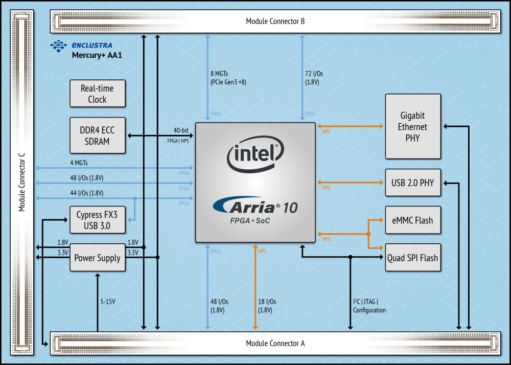Click the 72 I/Os (1.8V) label
Screen dimensions: 511x365
[x=314, y=78]
